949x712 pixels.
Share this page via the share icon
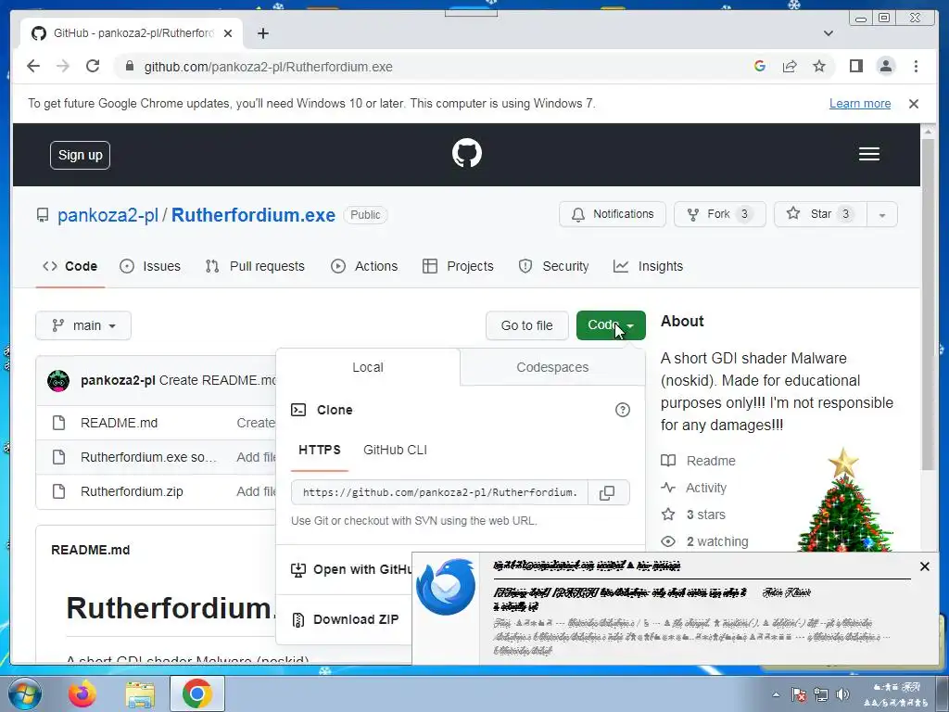click(790, 66)
